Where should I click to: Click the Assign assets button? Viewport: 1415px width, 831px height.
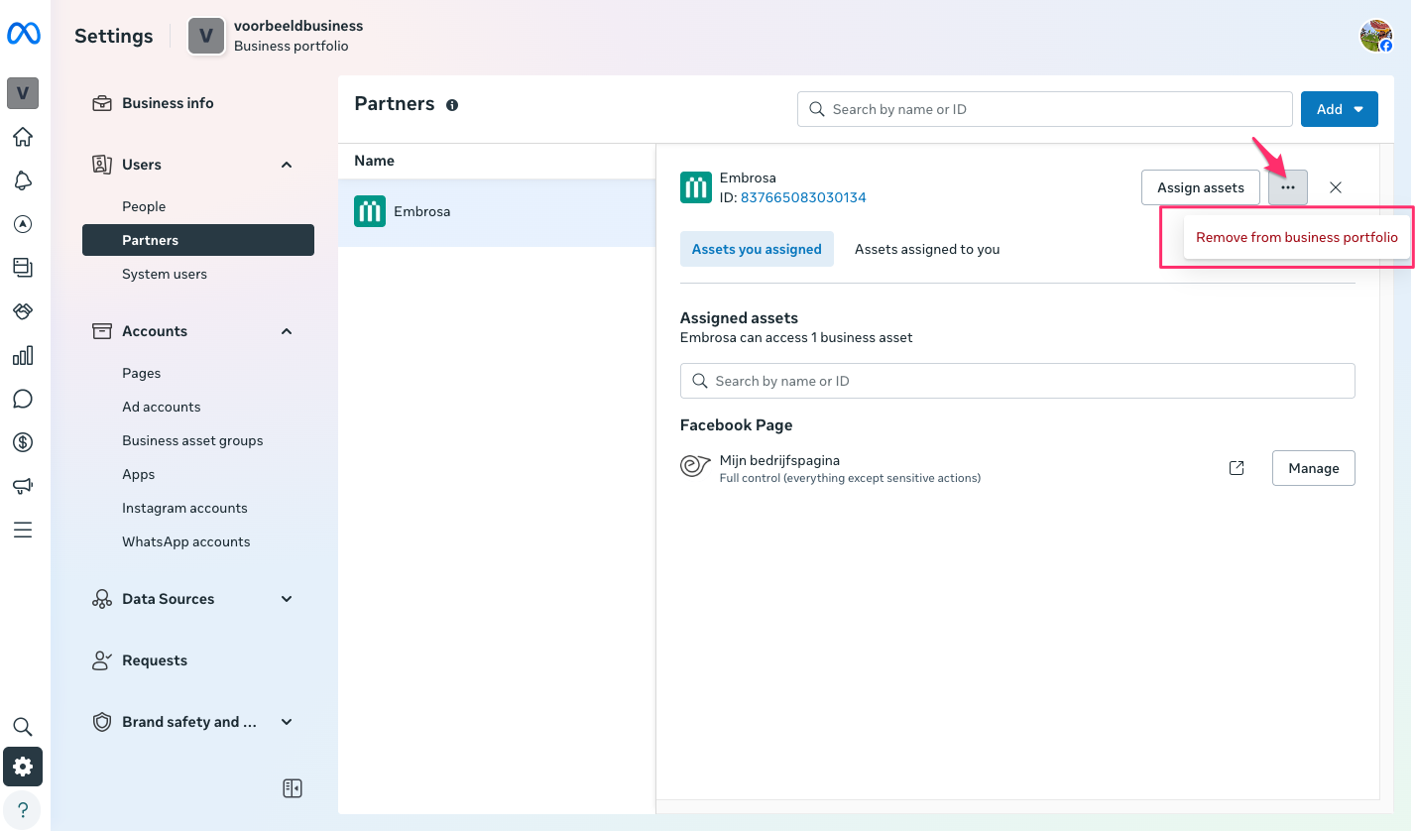click(1200, 187)
